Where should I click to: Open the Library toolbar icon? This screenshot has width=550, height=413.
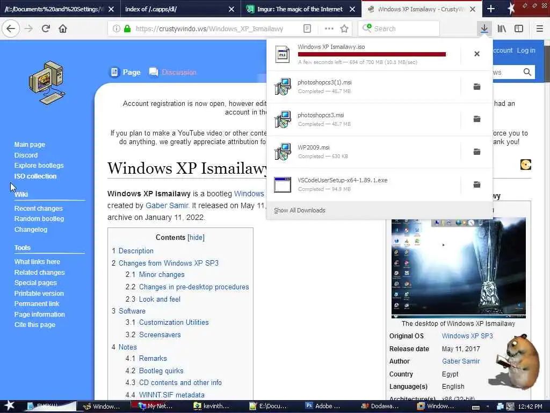pos(502,29)
